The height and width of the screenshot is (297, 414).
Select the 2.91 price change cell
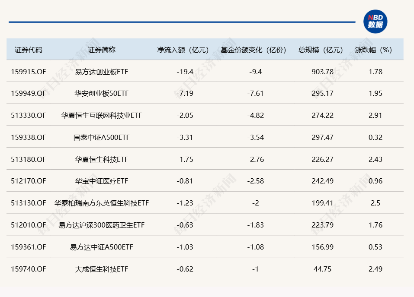pyautogui.click(x=375, y=116)
